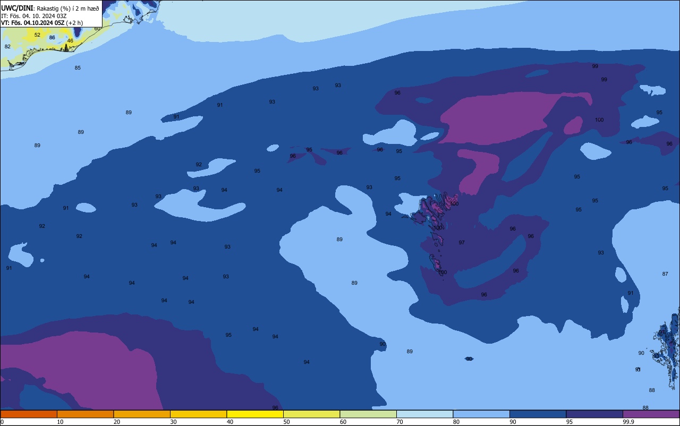Click the '97' humidity value near the islands
This screenshot has width=680, height=426.
pyautogui.click(x=462, y=243)
